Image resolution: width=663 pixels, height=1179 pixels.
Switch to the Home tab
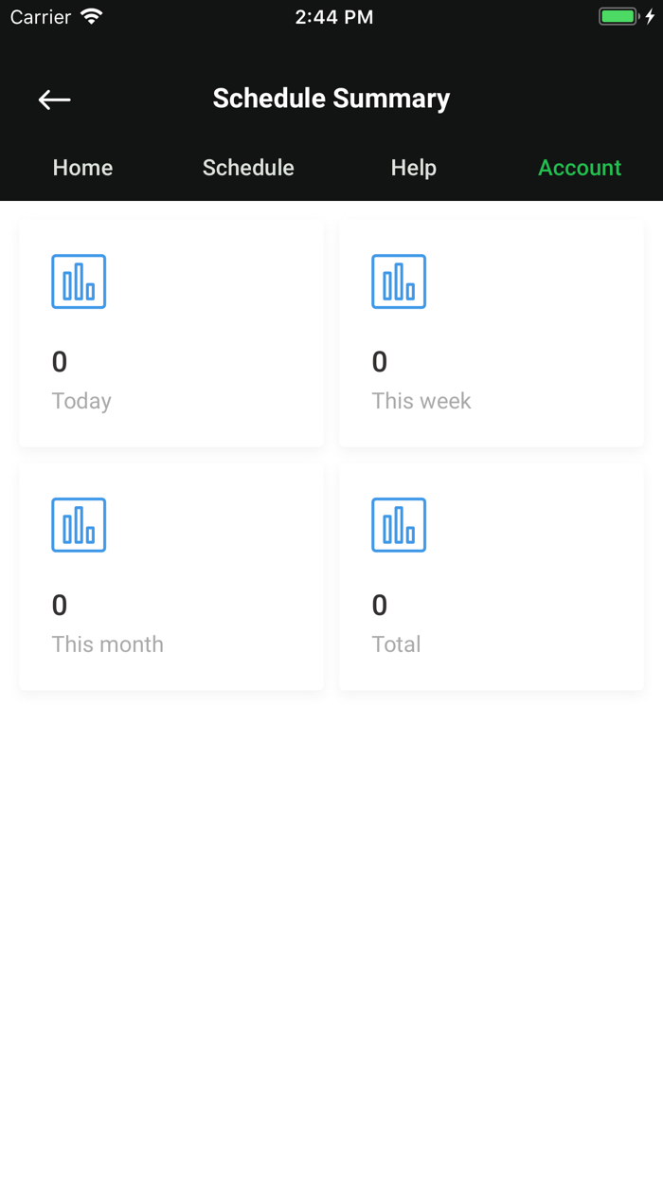82,168
